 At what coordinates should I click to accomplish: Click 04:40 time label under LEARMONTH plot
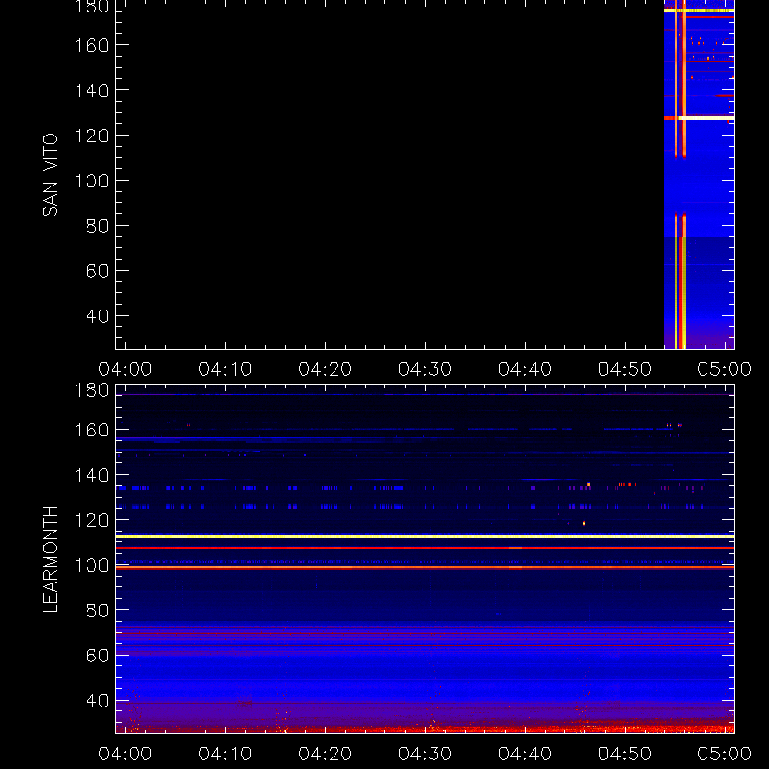[525, 754]
